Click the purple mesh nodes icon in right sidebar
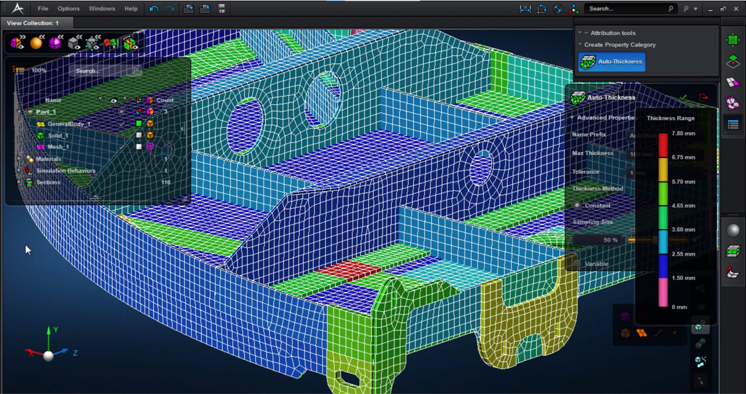The height and width of the screenshot is (394, 746). pos(732,103)
